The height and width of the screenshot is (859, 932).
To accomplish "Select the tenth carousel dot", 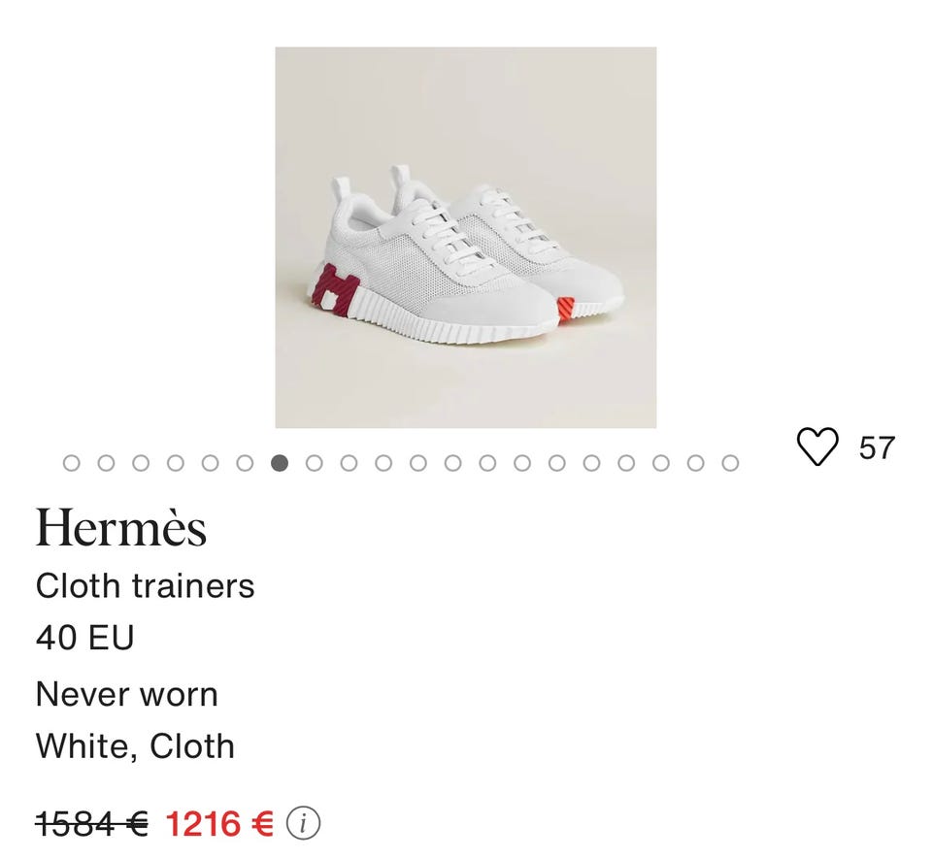I will (383, 463).
